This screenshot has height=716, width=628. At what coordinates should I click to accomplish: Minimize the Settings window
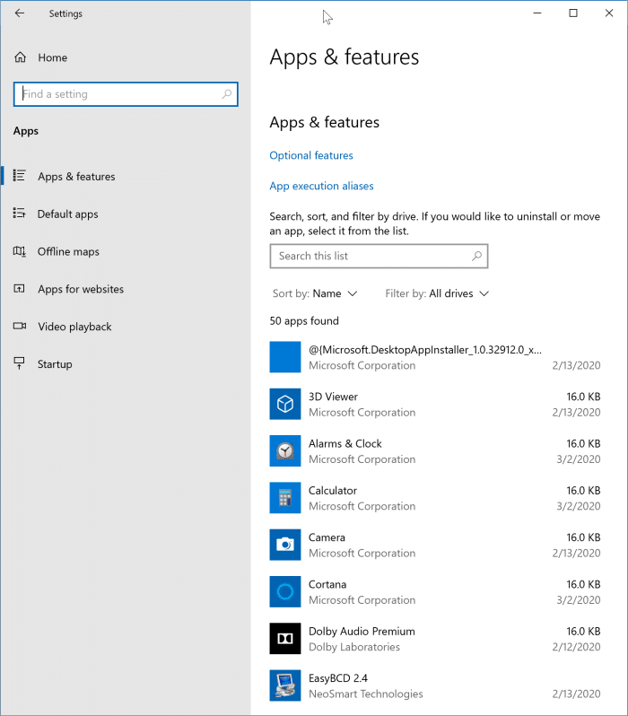coord(537,13)
